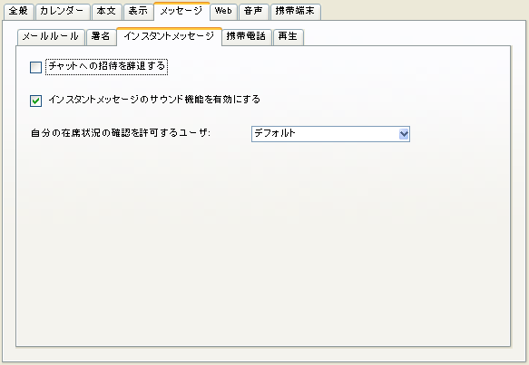Screen dimensions: 529x365
Task: Switch to the カレンダー tab
Action: coord(63,12)
